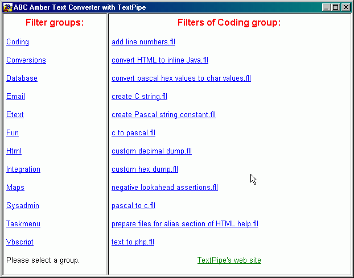
Task: Open prepare files for alias section filter
Action: [x=185, y=224]
